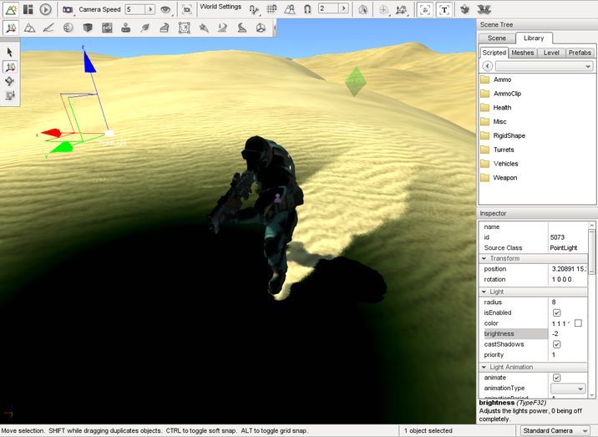Switch to the Scene tab
The image size is (598, 437).
click(x=496, y=38)
